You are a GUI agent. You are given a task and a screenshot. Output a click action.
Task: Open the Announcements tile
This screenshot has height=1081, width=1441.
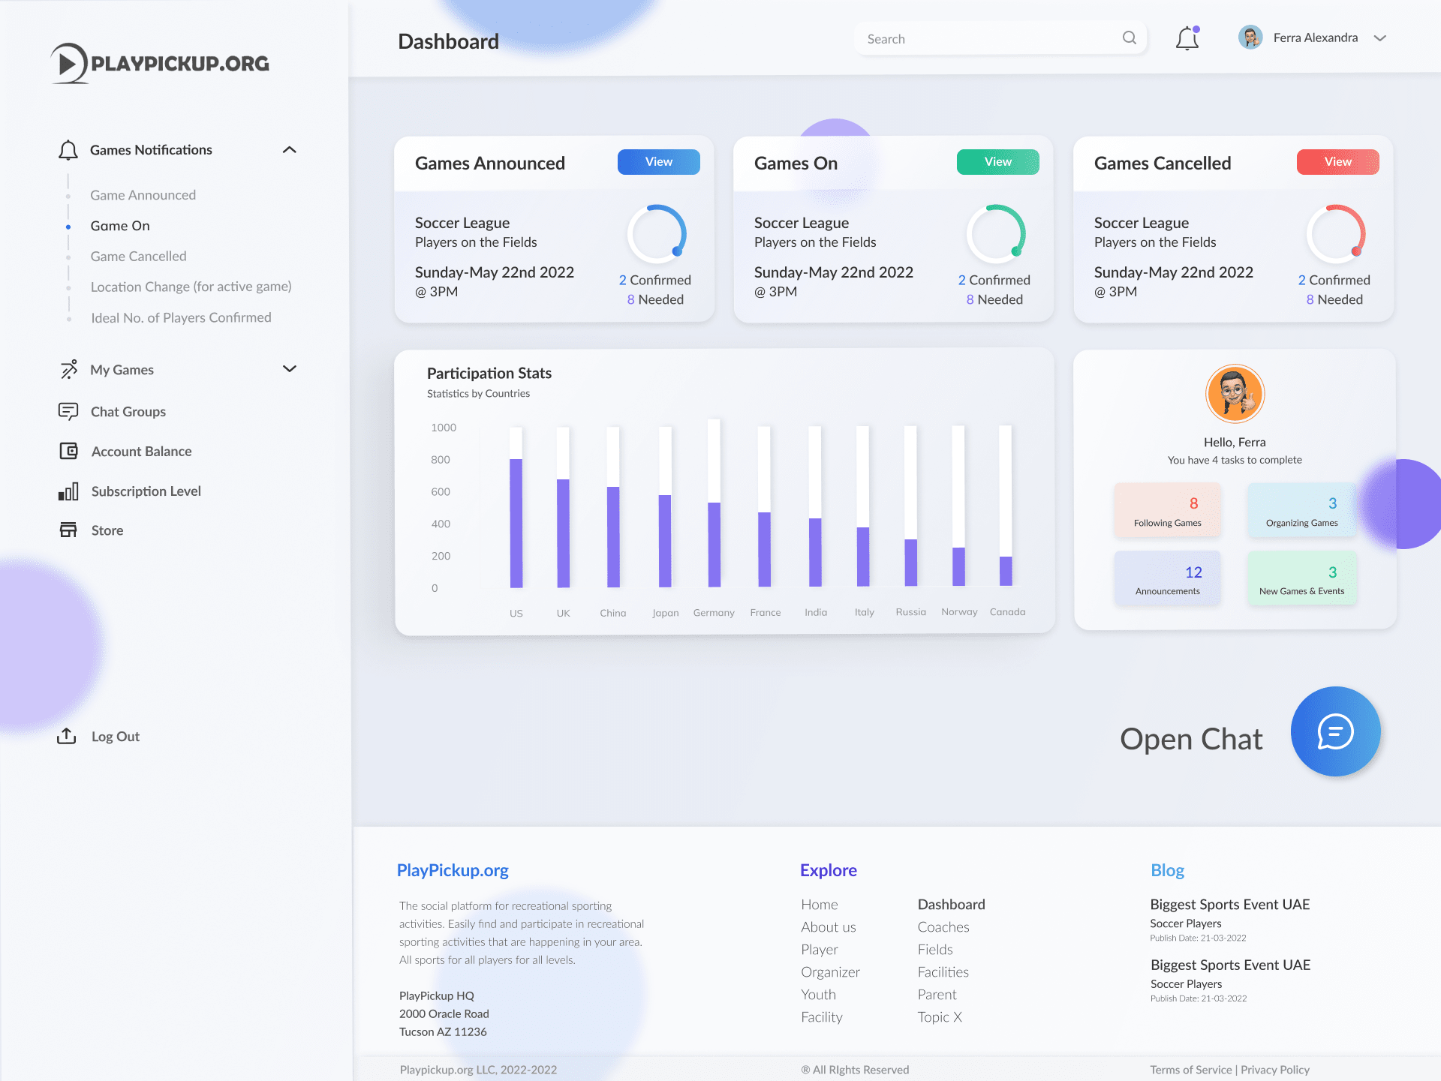click(x=1168, y=578)
